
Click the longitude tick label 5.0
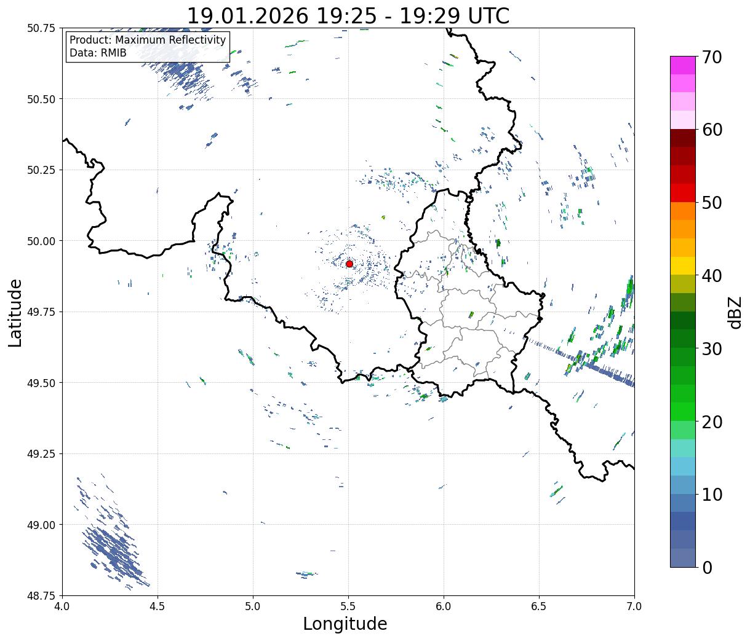coord(253,606)
